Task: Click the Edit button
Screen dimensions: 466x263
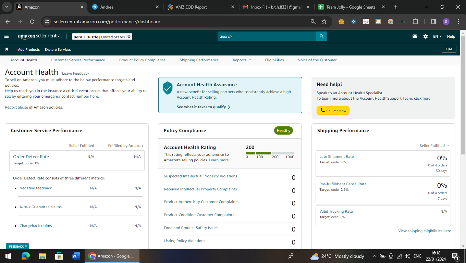Action: click(449, 49)
